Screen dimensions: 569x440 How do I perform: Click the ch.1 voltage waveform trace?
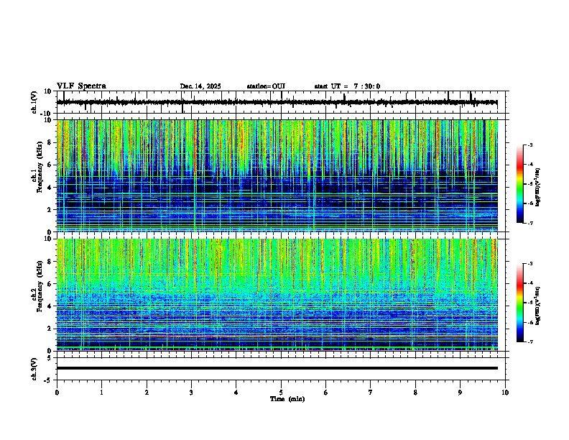point(277,103)
